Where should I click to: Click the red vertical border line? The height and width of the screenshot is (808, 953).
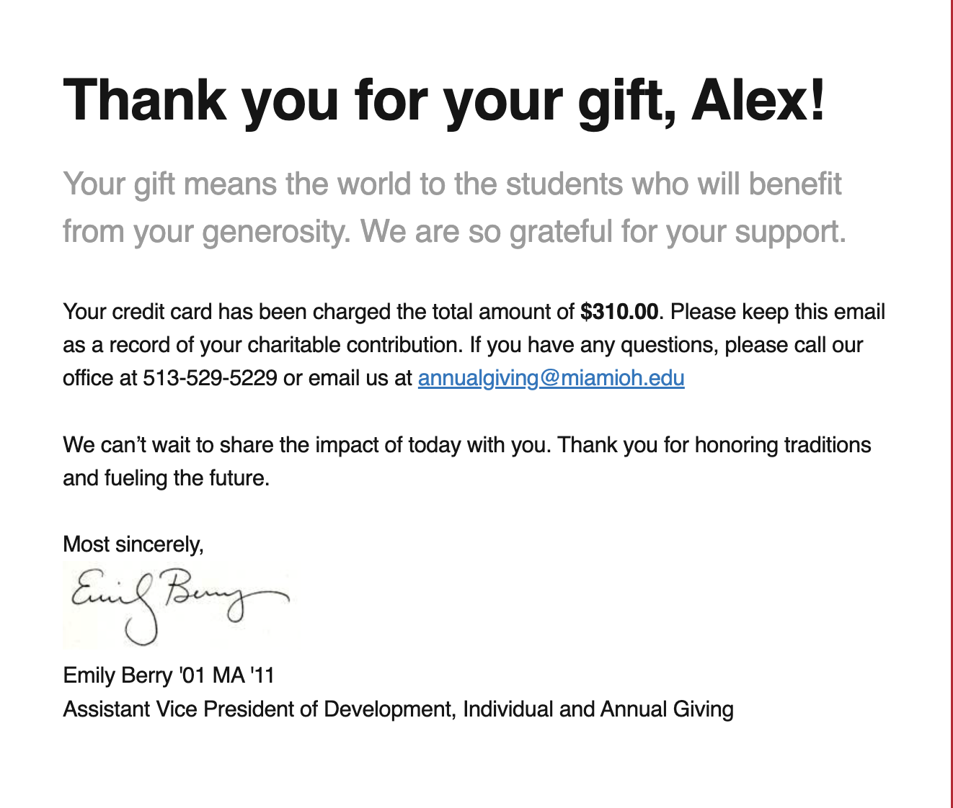click(x=951, y=403)
